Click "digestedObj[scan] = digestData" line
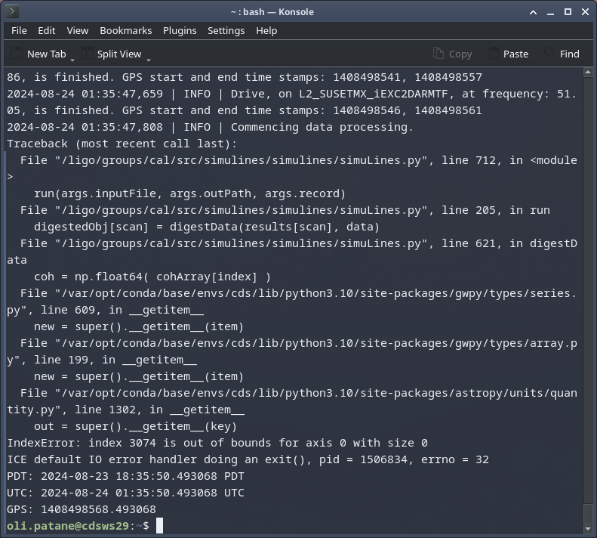This screenshot has height=538, width=597. pyautogui.click(x=207, y=227)
